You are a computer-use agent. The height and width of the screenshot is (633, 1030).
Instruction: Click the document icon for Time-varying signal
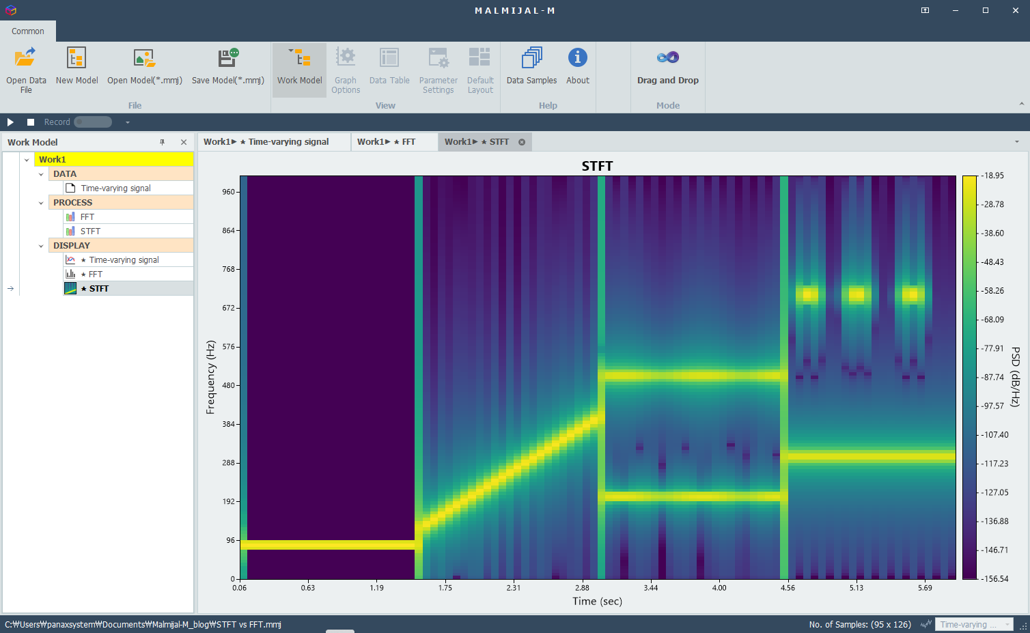click(70, 188)
